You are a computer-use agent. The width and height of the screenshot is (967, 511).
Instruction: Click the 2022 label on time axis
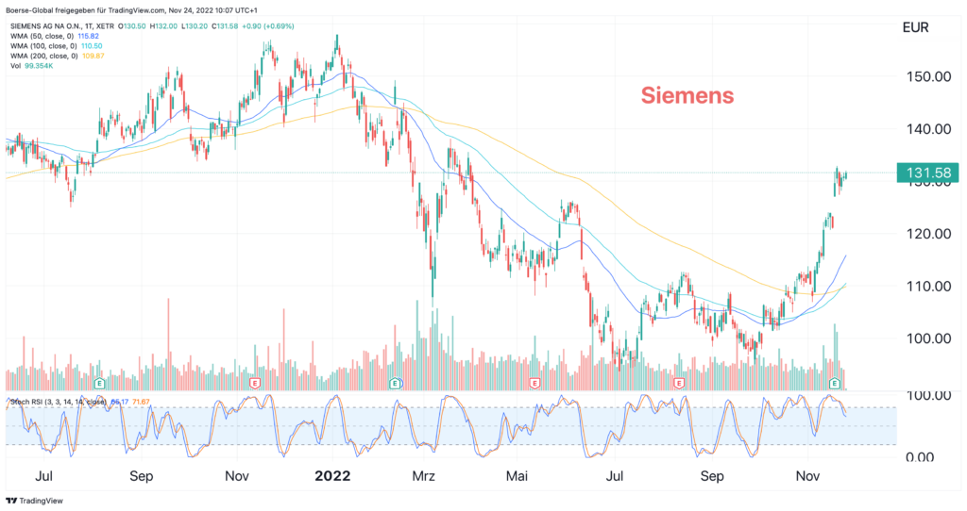332,476
